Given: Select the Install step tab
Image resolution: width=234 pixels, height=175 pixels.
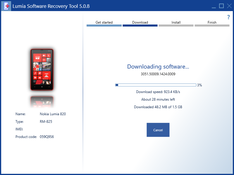Looking at the screenshot, I should tap(176, 23).
